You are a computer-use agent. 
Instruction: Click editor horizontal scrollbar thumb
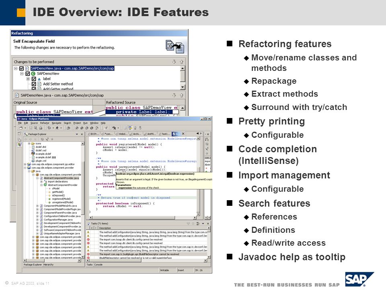(x=134, y=217)
